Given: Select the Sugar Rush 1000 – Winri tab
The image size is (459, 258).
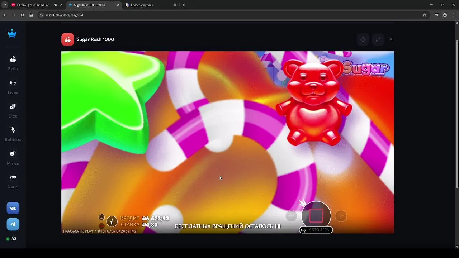Looking at the screenshot, I should coord(90,5).
